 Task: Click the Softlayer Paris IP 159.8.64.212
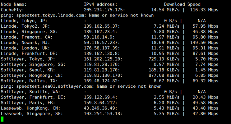[100, 103]
